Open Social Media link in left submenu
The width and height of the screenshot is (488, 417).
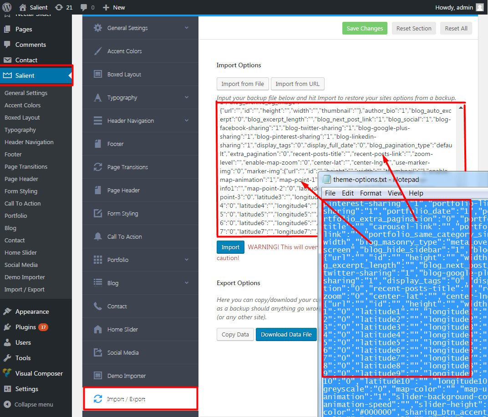click(x=21, y=265)
